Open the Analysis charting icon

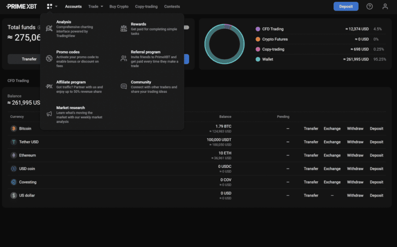(x=49, y=28)
